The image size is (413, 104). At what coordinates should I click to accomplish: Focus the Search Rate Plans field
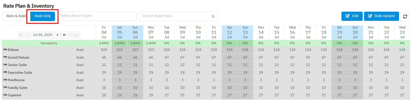175,16
